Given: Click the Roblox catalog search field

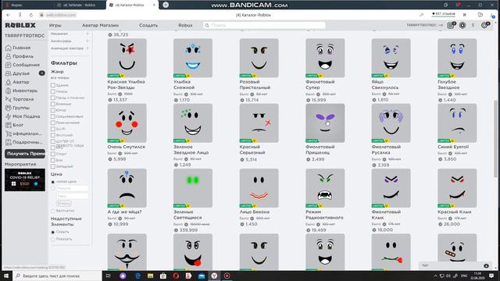Looking at the screenshot, I should tap(264, 25).
